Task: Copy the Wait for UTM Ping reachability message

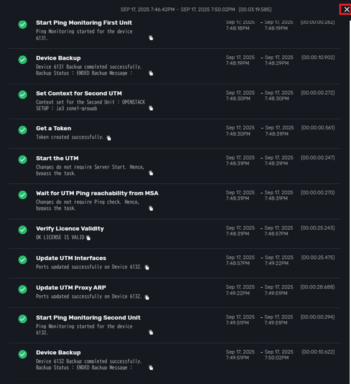Action: pos(151,208)
